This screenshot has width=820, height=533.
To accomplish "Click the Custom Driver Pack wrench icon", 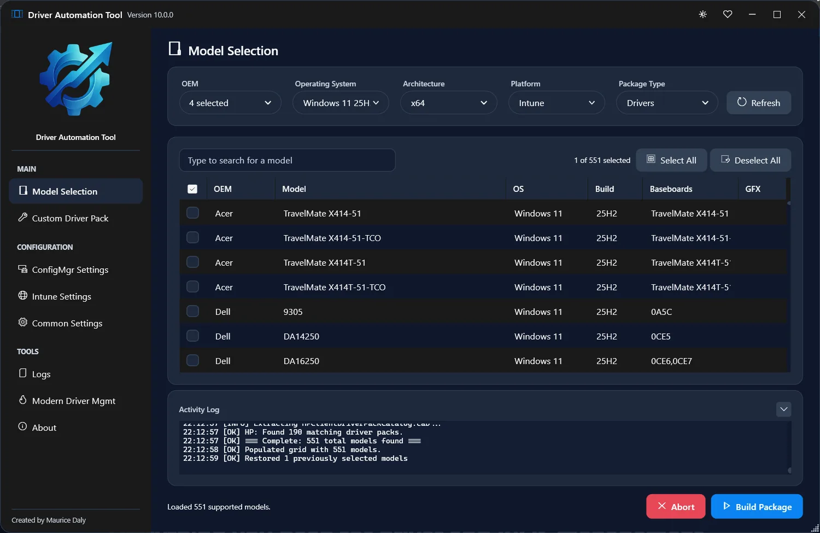I will [x=22, y=217].
